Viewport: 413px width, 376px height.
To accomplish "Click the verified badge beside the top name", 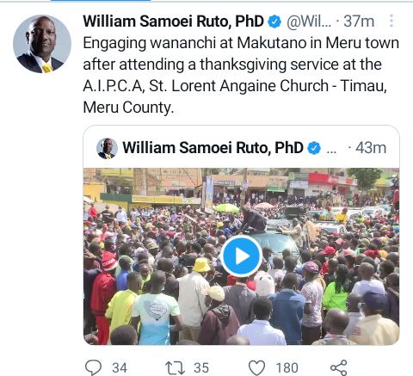I will click(274, 22).
